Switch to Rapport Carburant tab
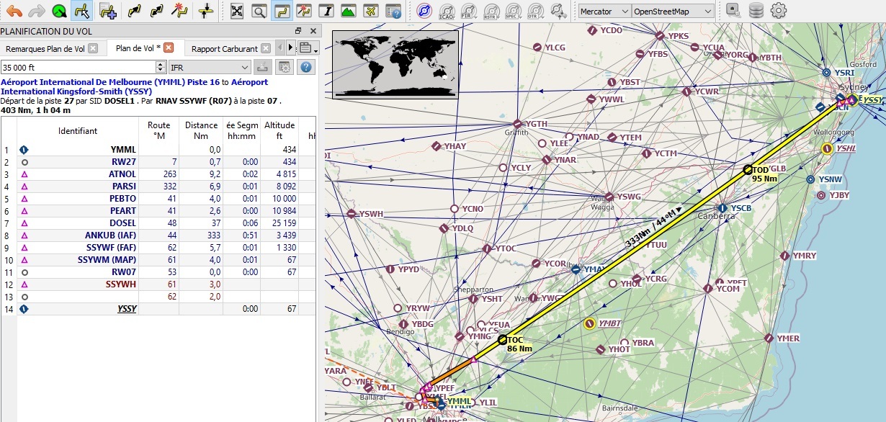 tap(224, 48)
